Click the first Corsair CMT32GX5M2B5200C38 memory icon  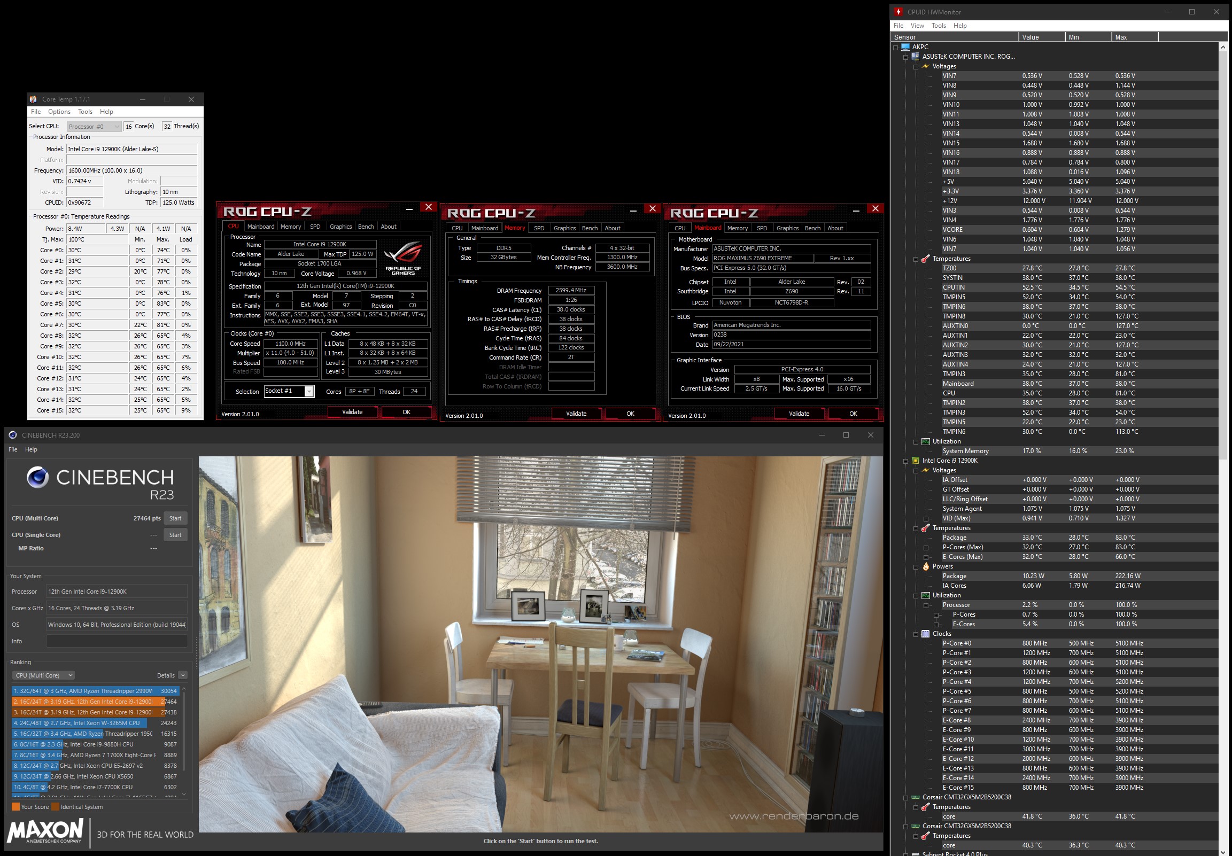click(x=916, y=798)
